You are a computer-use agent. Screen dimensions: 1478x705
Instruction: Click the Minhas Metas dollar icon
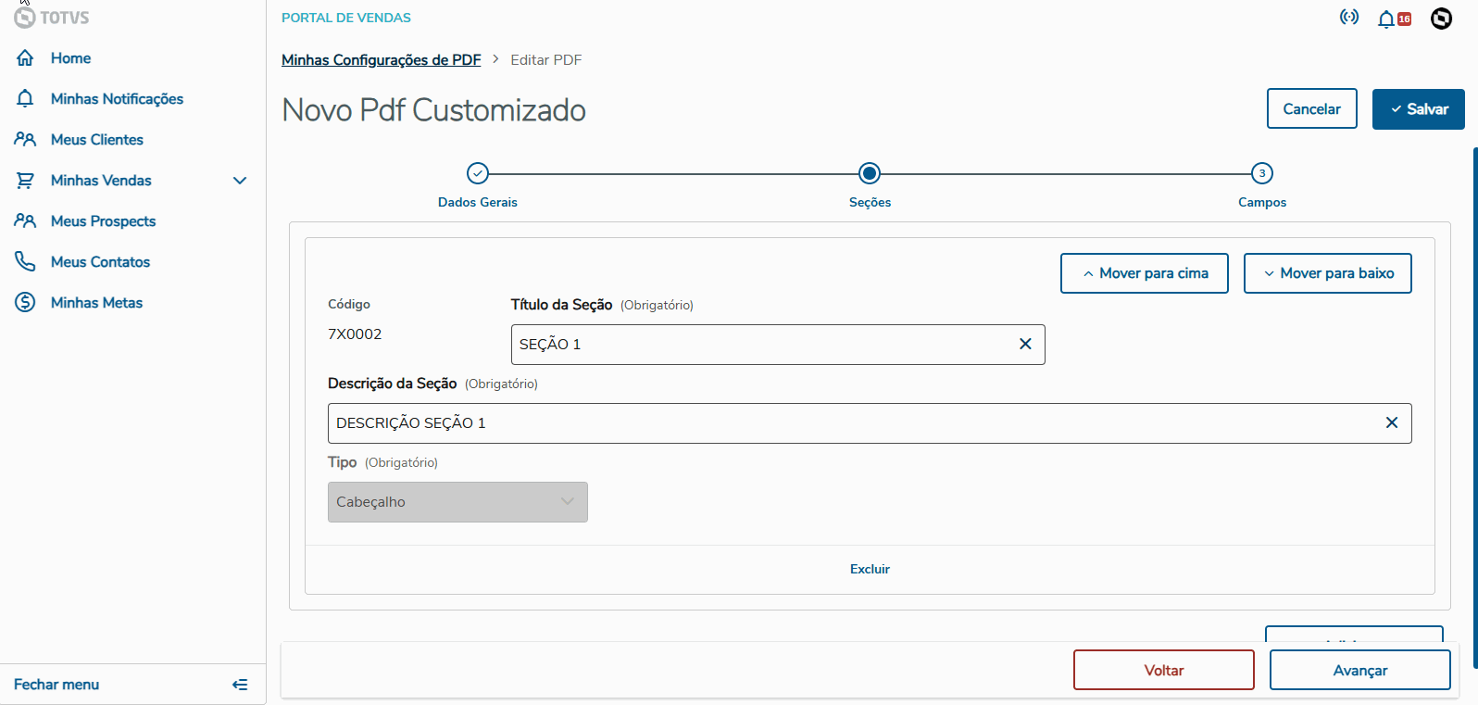point(25,302)
